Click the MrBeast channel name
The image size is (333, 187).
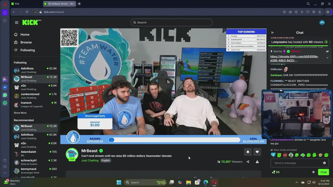click(x=89, y=151)
